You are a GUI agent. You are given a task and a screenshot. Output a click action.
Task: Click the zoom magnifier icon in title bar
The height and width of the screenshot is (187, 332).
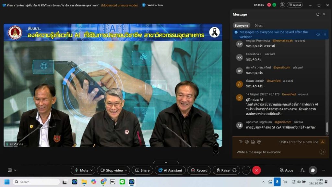[282, 5]
